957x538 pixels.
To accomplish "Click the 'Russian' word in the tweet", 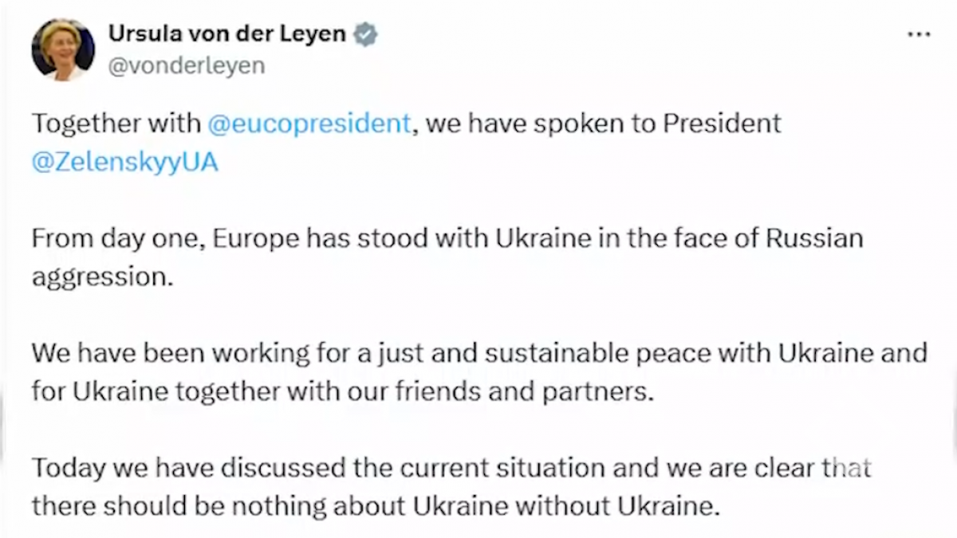I will tap(814, 238).
